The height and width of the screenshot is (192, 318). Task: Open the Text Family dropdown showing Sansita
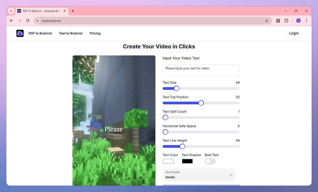[x=199, y=175]
